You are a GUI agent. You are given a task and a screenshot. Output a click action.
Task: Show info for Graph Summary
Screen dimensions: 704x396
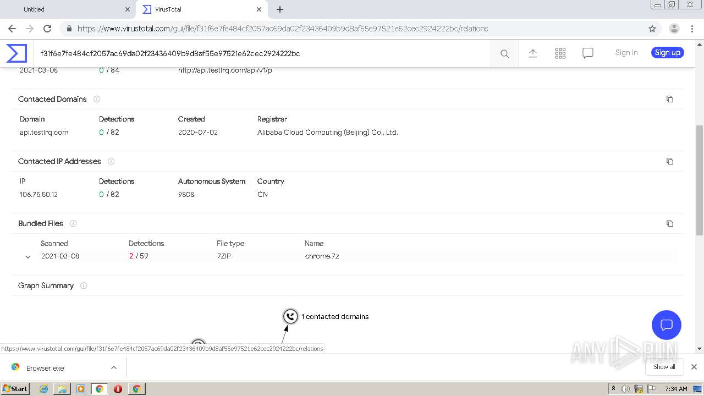(x=84, y=285)
